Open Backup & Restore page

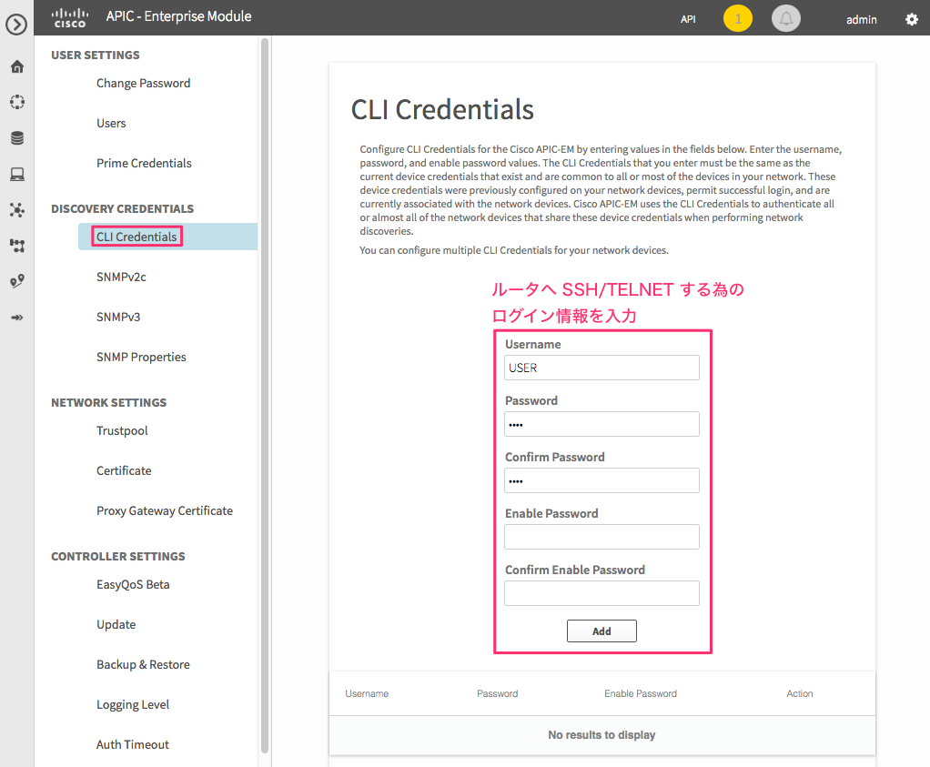(143, 664)
